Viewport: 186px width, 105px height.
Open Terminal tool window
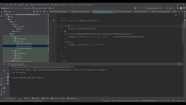click(x=45, y=98)
